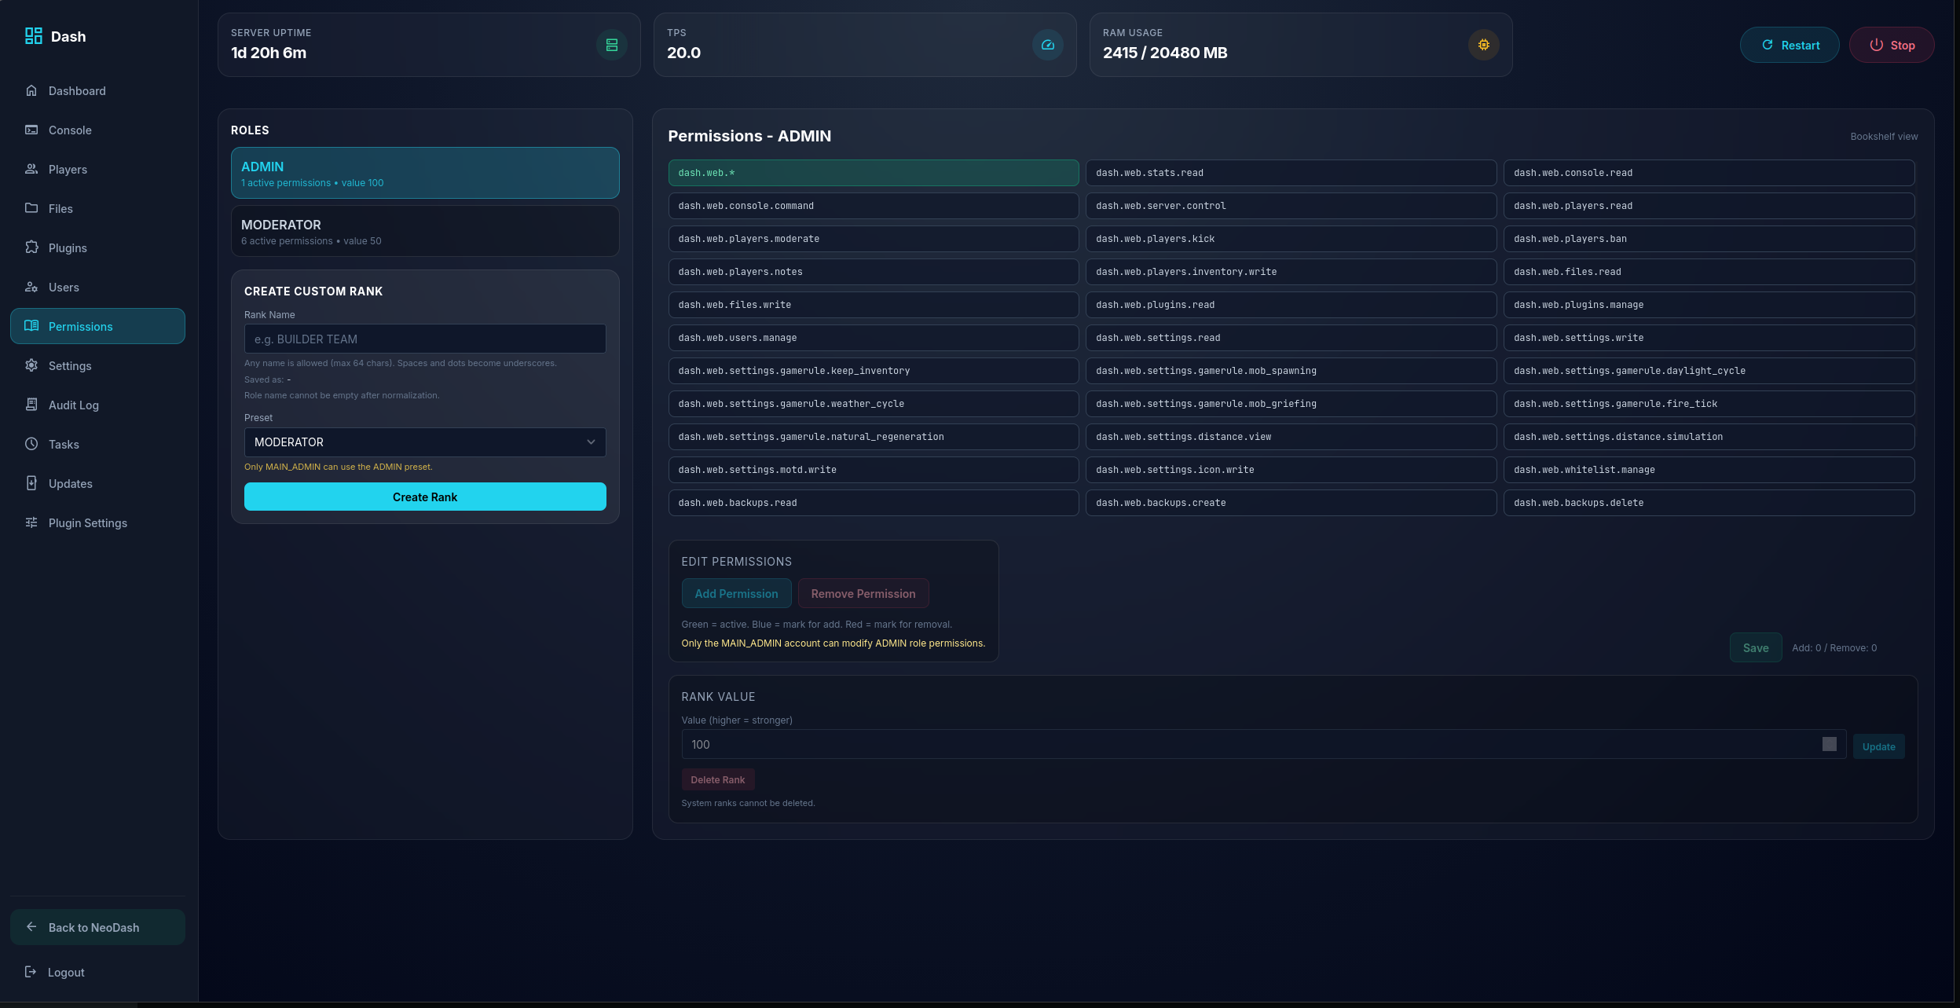Click the Users icon in sidebar
Viewport: 1960px width, 1008px height.
[x=31, y=287]
